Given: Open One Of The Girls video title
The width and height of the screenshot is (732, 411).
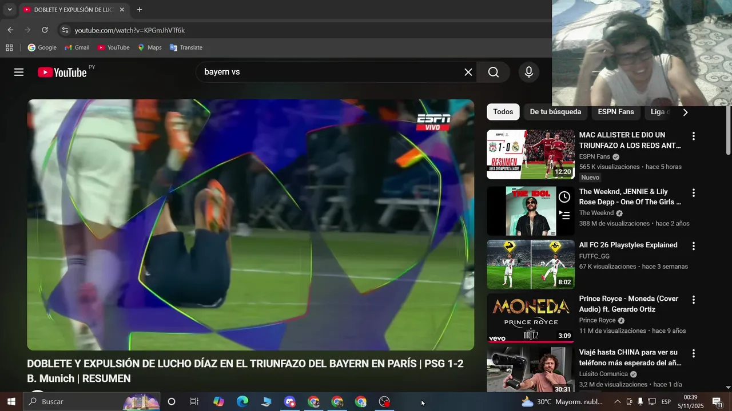Looking at the screenshot, I should pos(630,197).
